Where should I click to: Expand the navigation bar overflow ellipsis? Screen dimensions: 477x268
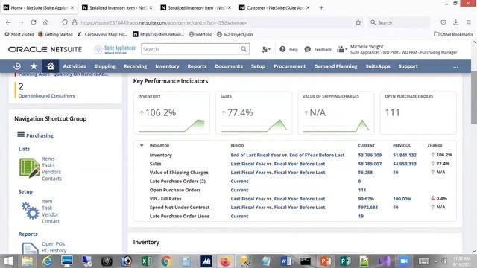(455, 67)
